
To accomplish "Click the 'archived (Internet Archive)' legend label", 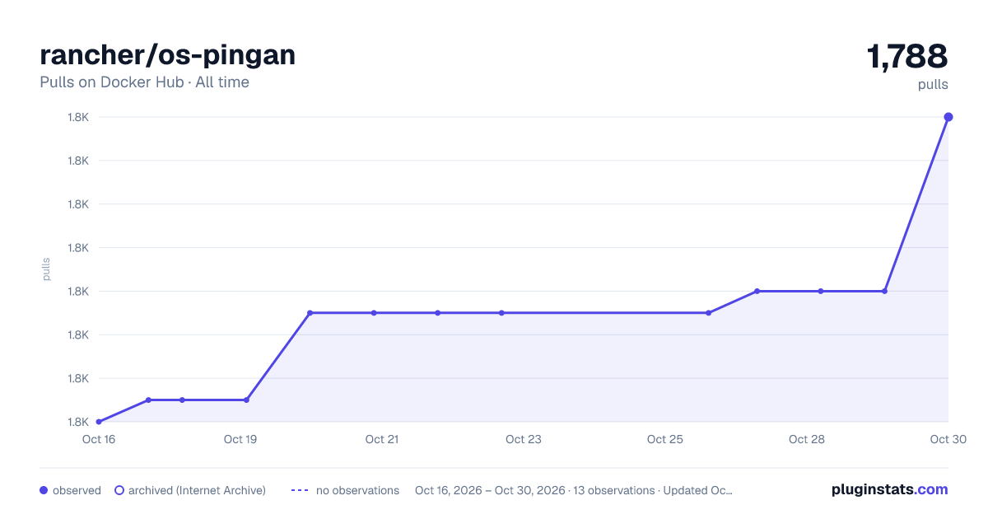I will pos(197,490).
